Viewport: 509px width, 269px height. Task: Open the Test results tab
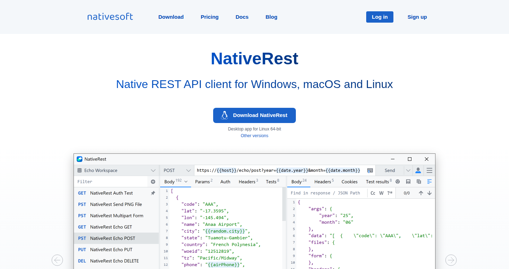(379, 182)
